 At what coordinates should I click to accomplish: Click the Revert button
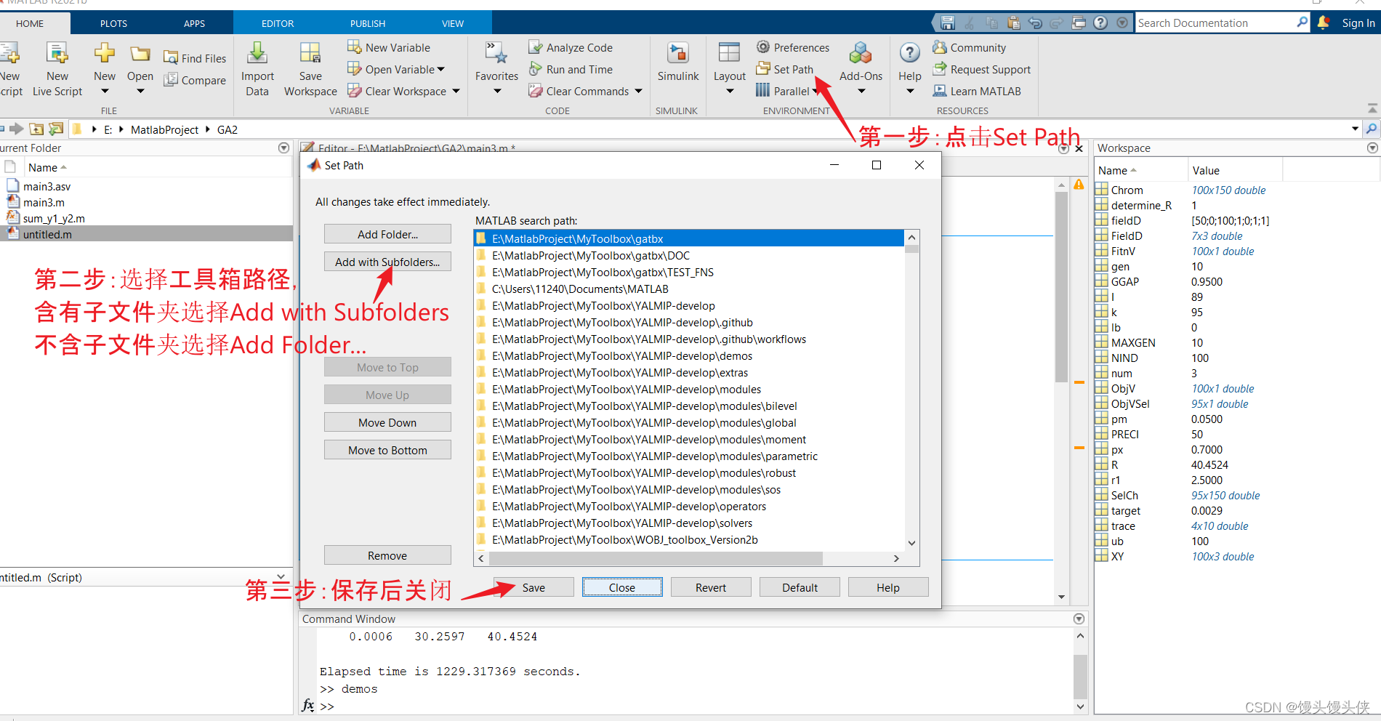coord(711,587)
